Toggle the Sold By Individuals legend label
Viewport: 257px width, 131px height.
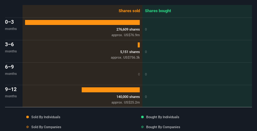(46, 117)
